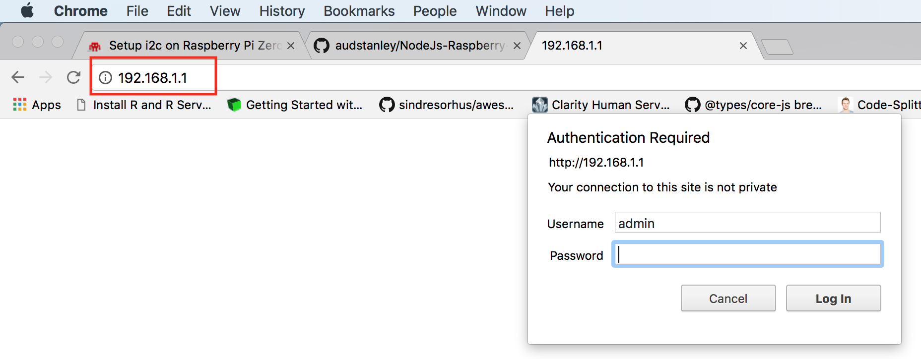Click the Password input field

(747, 255)
